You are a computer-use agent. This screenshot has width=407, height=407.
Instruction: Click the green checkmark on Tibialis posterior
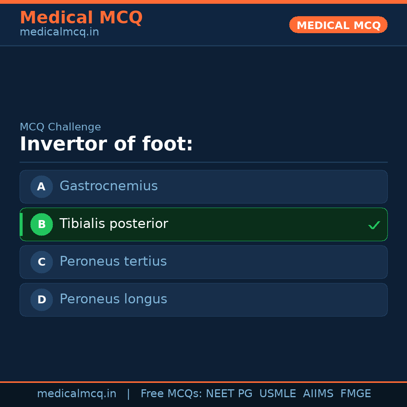tap(374, 225)
